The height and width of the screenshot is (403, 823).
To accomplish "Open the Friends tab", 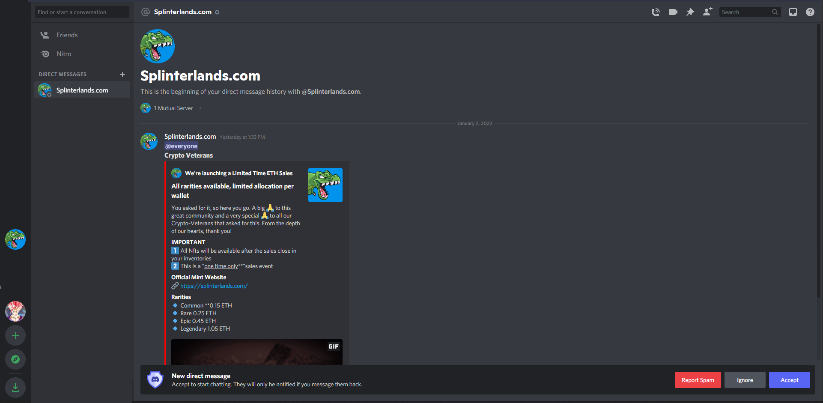I will [x=82, y=35].
